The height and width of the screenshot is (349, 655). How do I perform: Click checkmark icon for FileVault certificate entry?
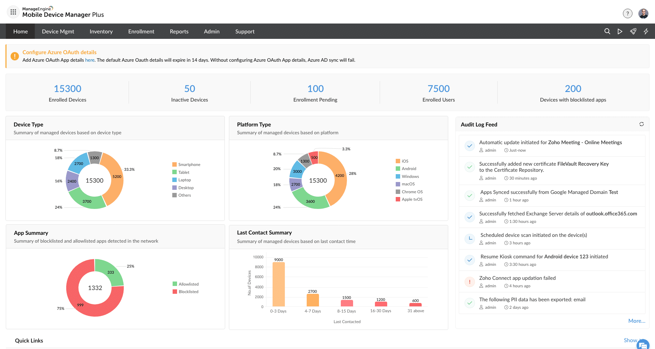pyautogui.click(x=470, y=167)
